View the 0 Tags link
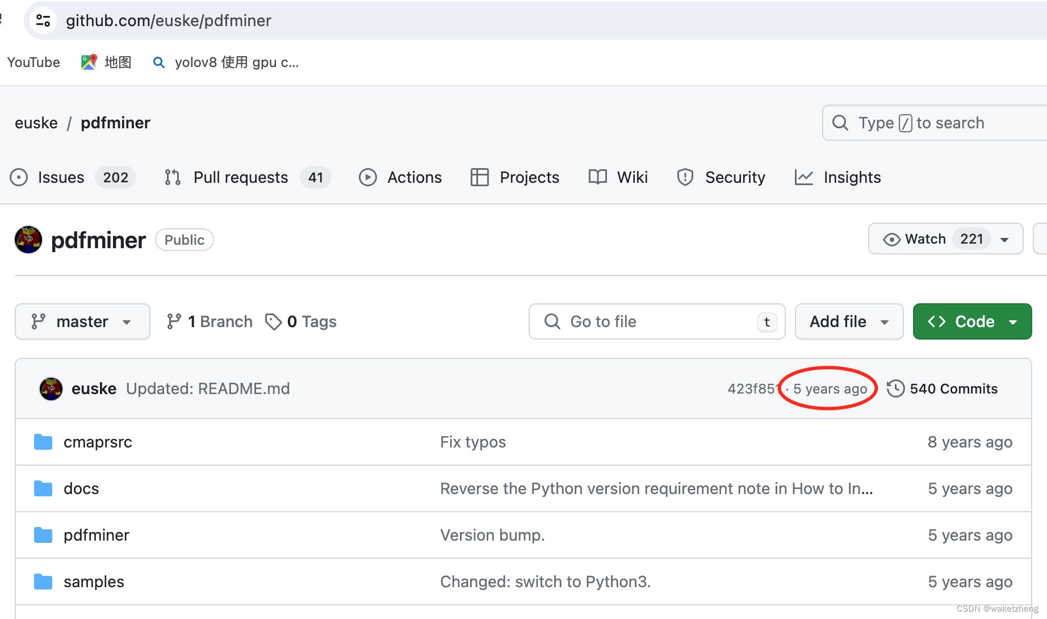This screenshot has height=619, width=1047. (x=301, y=321)
